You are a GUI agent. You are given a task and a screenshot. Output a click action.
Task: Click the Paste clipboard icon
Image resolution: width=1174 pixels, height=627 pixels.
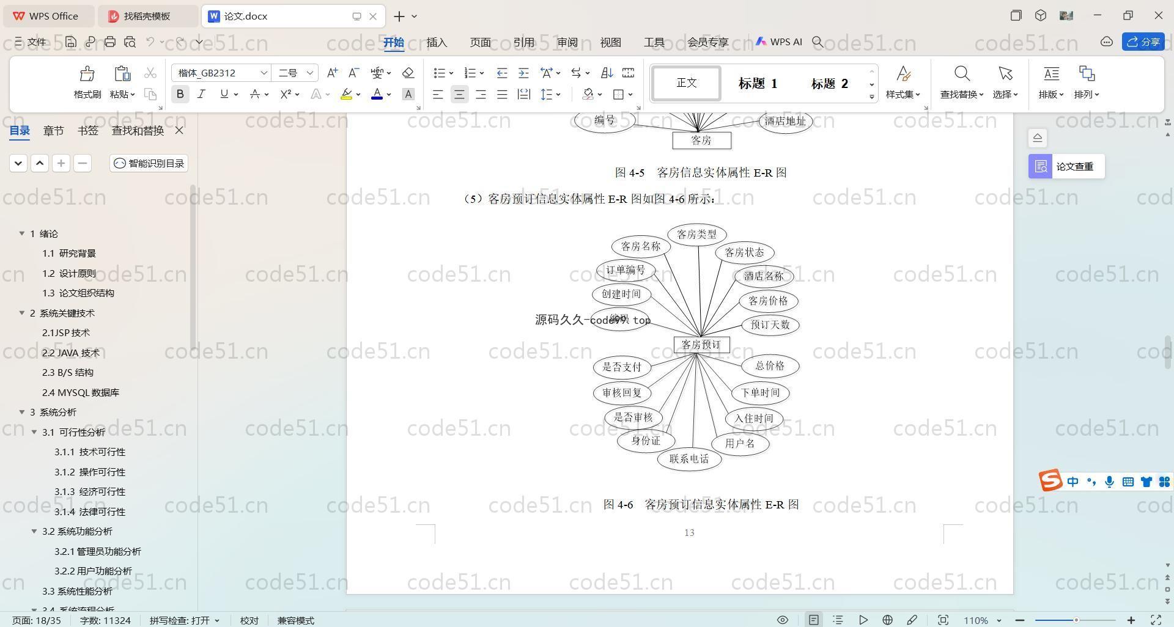click(x=122, y=74)
